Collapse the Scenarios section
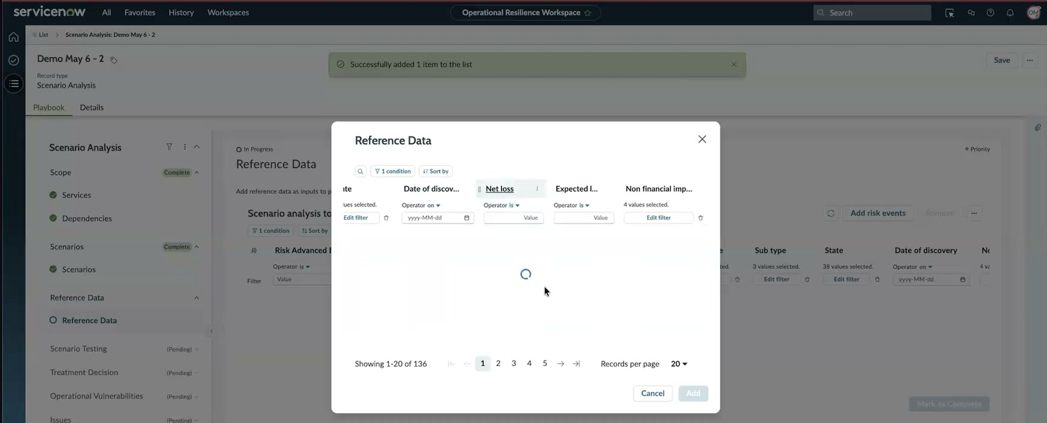The height and width of the screenshot is (423, 1047). [197, 247]
